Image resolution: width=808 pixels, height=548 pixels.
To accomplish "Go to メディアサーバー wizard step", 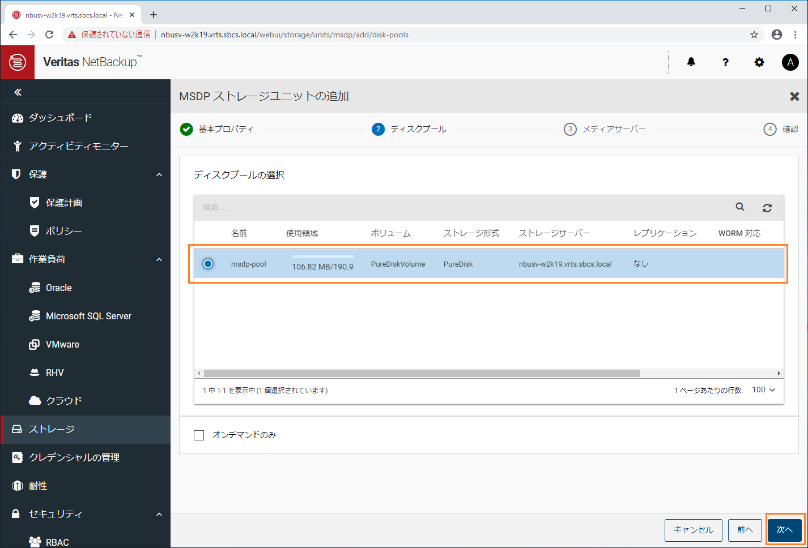I will [x=605, y=129].
